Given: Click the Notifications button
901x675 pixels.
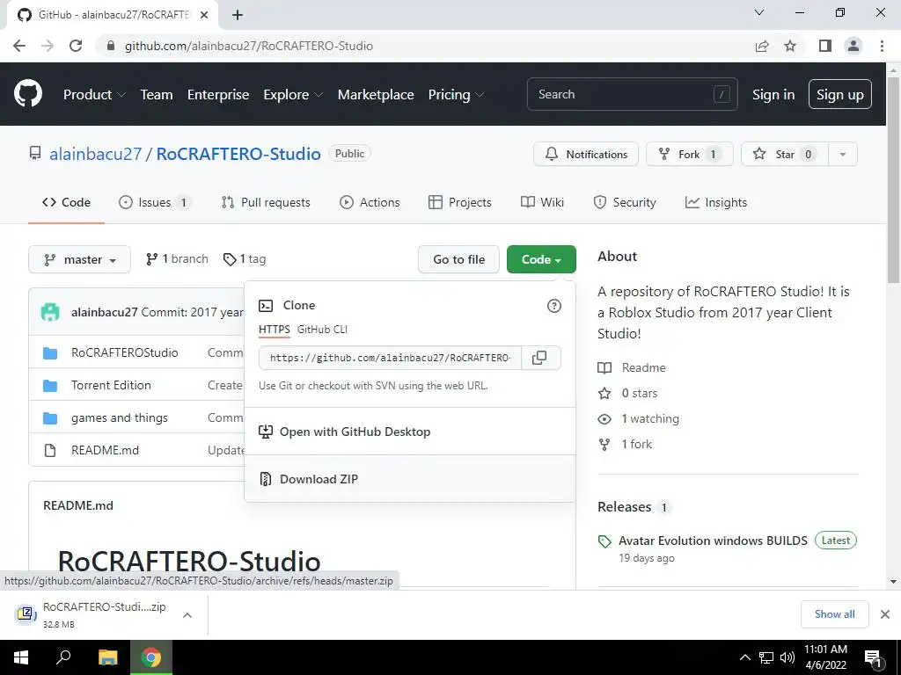Looking at the screenshot, I should (x=585, y=154).
